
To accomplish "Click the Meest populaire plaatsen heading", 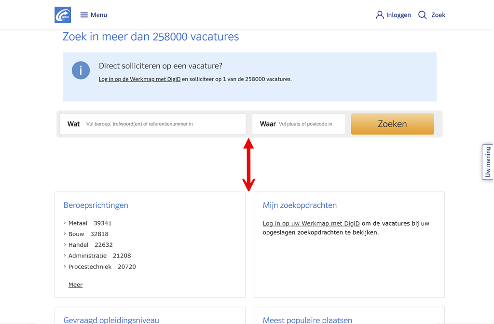I will pos(307,320).
